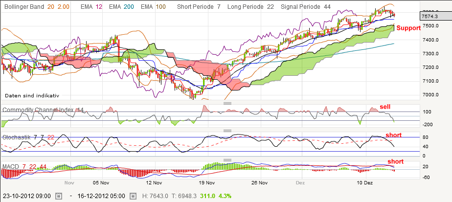Open the calendar picker beside end date 16-12-2012
The image size is (452, 202).
tap(133, 196)
